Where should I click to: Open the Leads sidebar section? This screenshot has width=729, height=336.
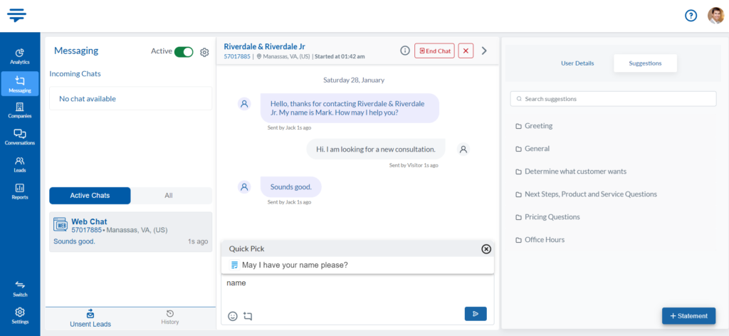click(20, 164)
